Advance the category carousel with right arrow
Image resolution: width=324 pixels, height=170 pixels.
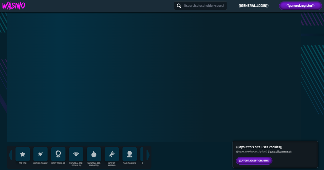(x=148, y=155)
